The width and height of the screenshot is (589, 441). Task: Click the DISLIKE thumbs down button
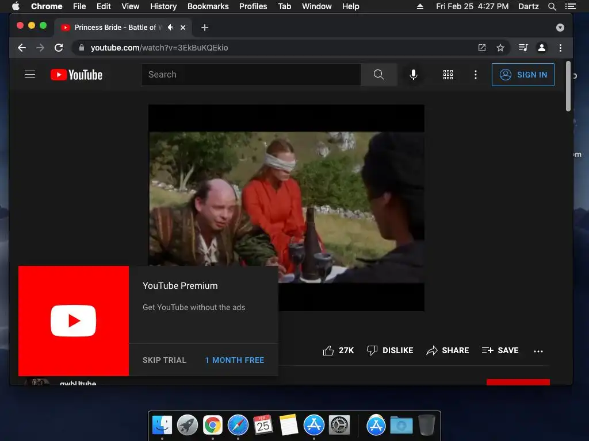[x=390, y=350]
